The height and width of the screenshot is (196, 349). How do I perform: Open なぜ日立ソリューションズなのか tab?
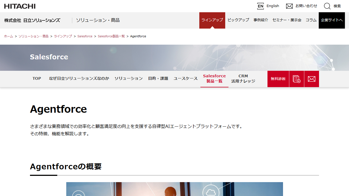tap(79, 78)
